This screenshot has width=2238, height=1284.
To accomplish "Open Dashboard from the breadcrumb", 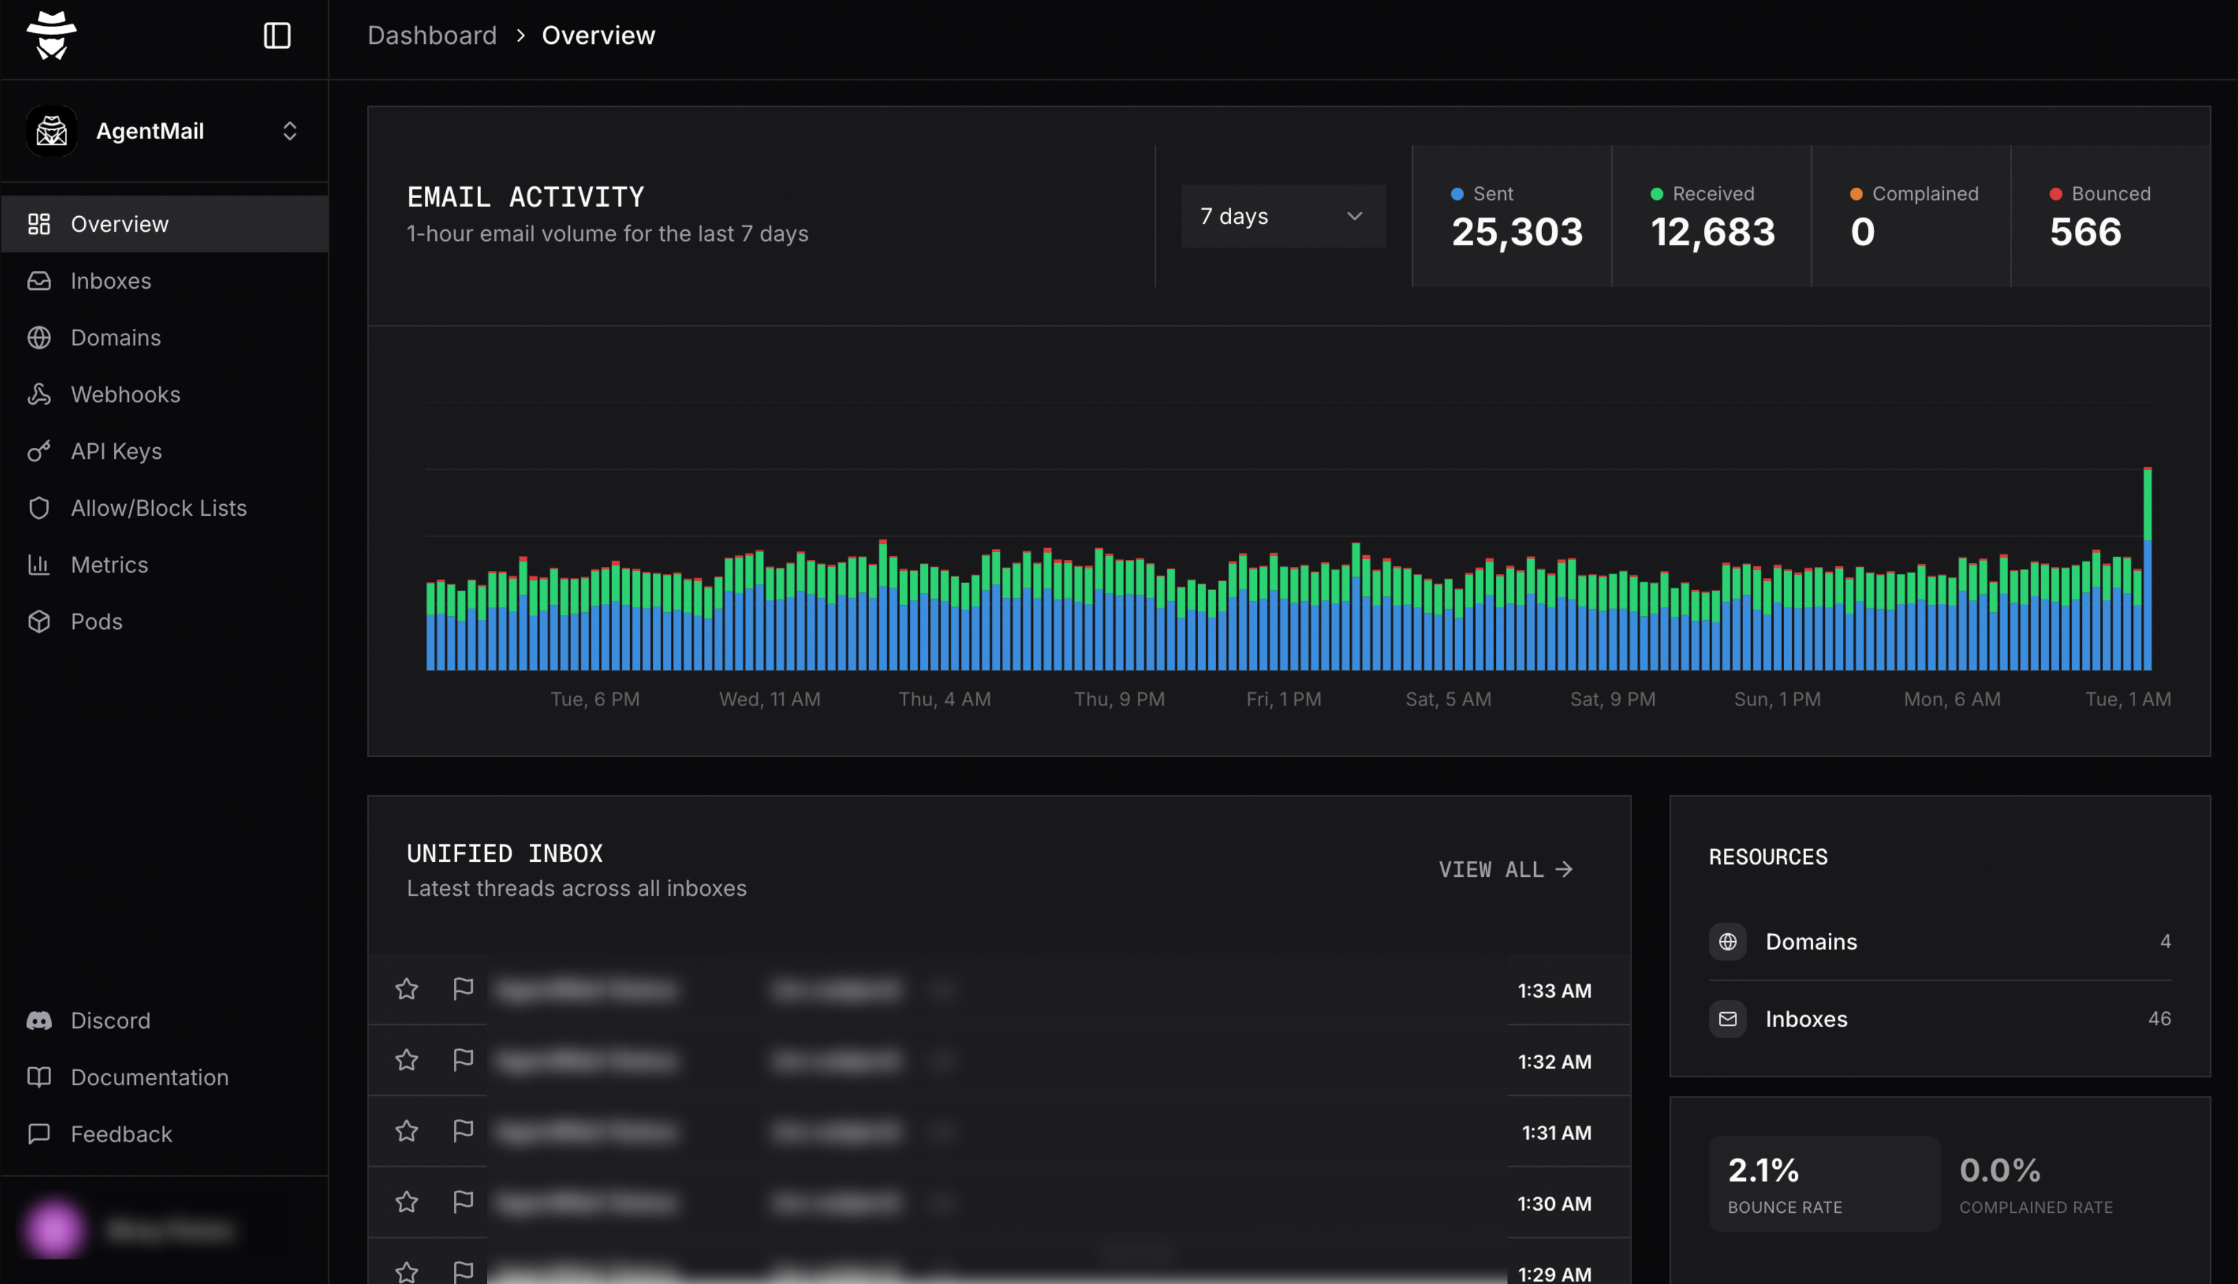I will tap(432, 36).
